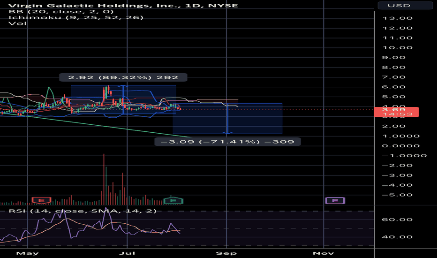Click the May label on time axis

pyautogui.click(x=28, y=253)
